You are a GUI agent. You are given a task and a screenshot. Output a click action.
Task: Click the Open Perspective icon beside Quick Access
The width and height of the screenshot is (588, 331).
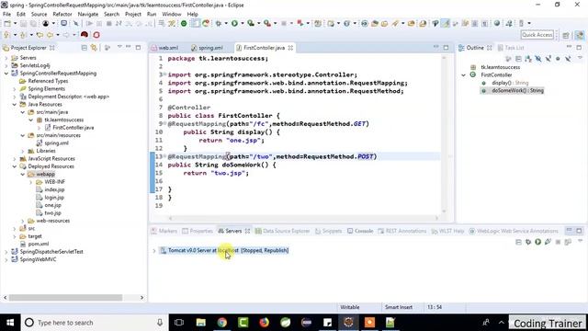coord(566,35)
